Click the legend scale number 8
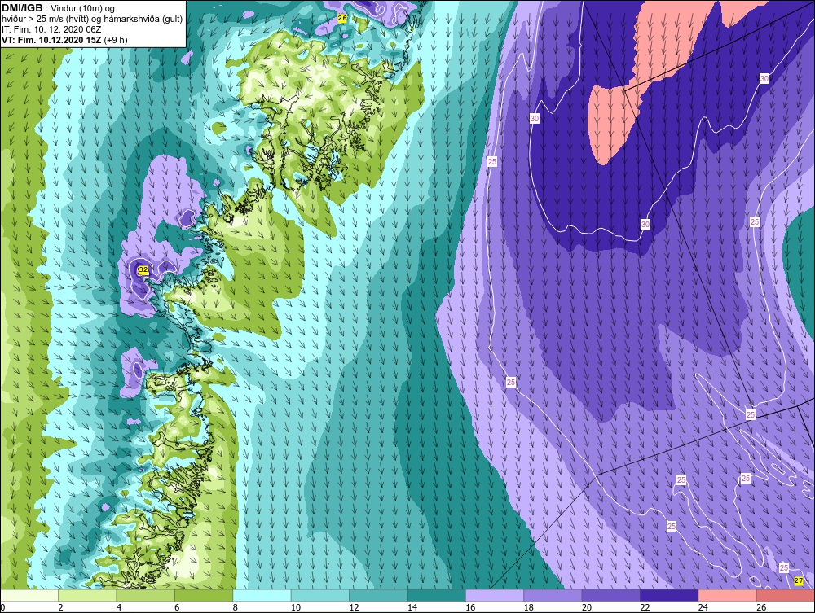 click(236, 607)
